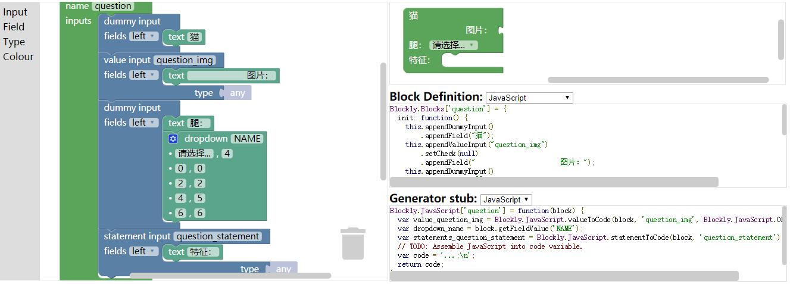Click the workspace horizontal scrollbar
Image resolution: width=790 pixels, height=284 pixels.
pos(230,276)
